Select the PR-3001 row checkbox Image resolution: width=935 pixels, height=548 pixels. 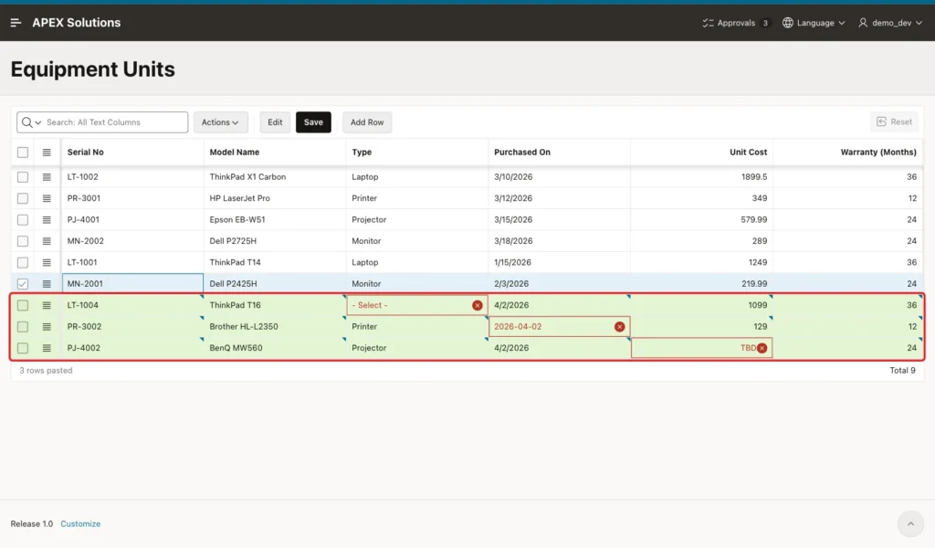23,198
